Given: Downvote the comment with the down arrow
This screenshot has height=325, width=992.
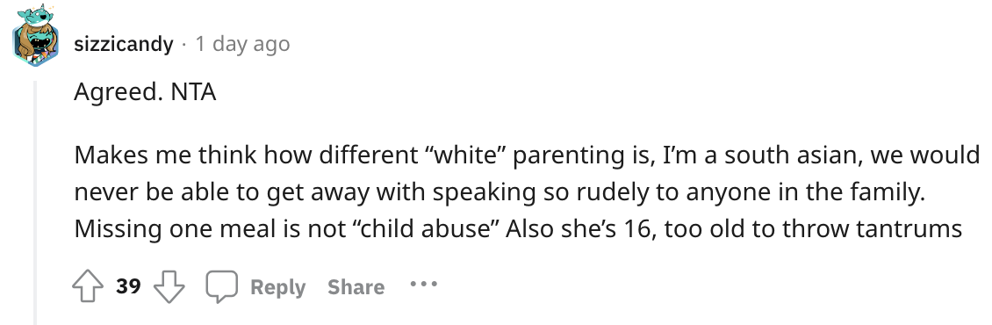Looking at the screenshot, I should [169, 287].
